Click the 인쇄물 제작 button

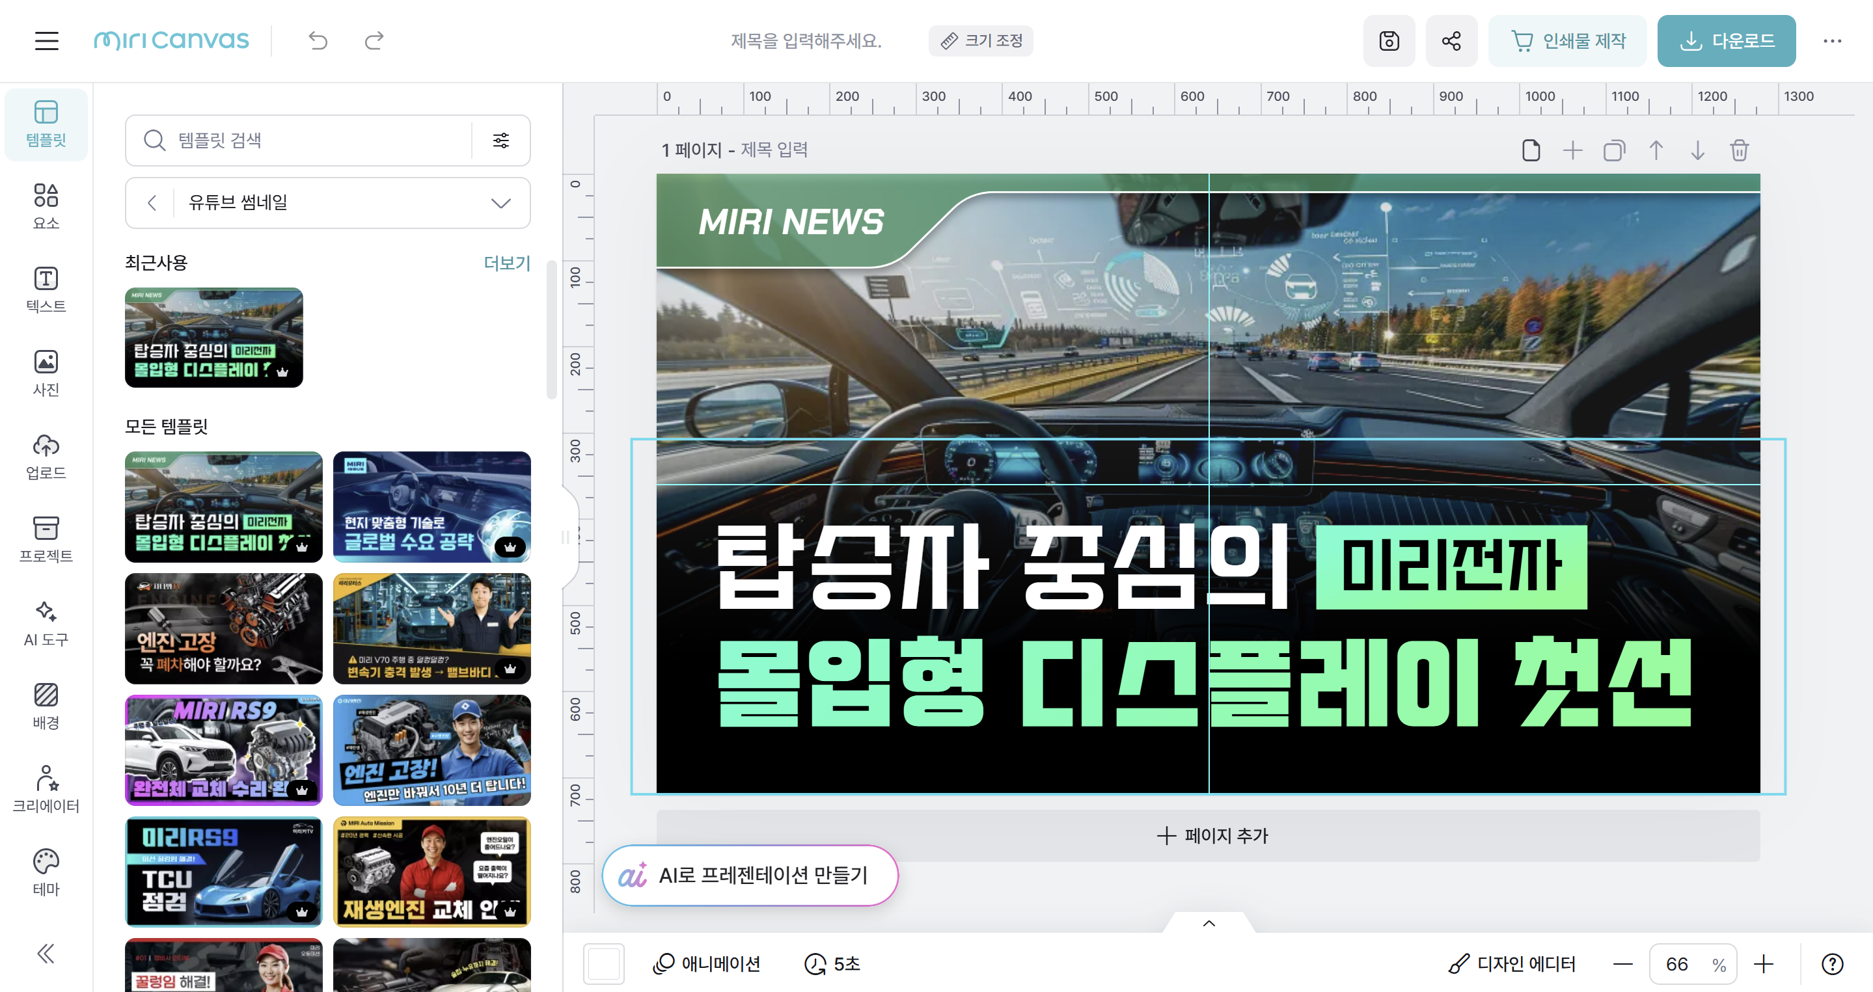(x=1568, y=41)
